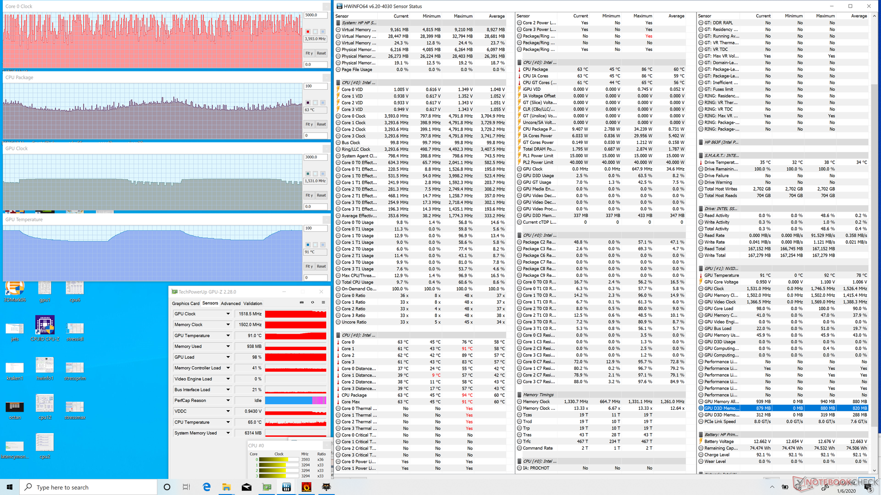Click GPU-Z screenshot camera icon
Viewport: 881px width, 495px height.
(x=301, y=302)
